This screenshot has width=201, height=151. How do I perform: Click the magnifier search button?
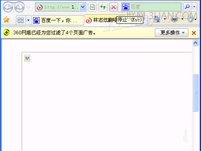188,7
